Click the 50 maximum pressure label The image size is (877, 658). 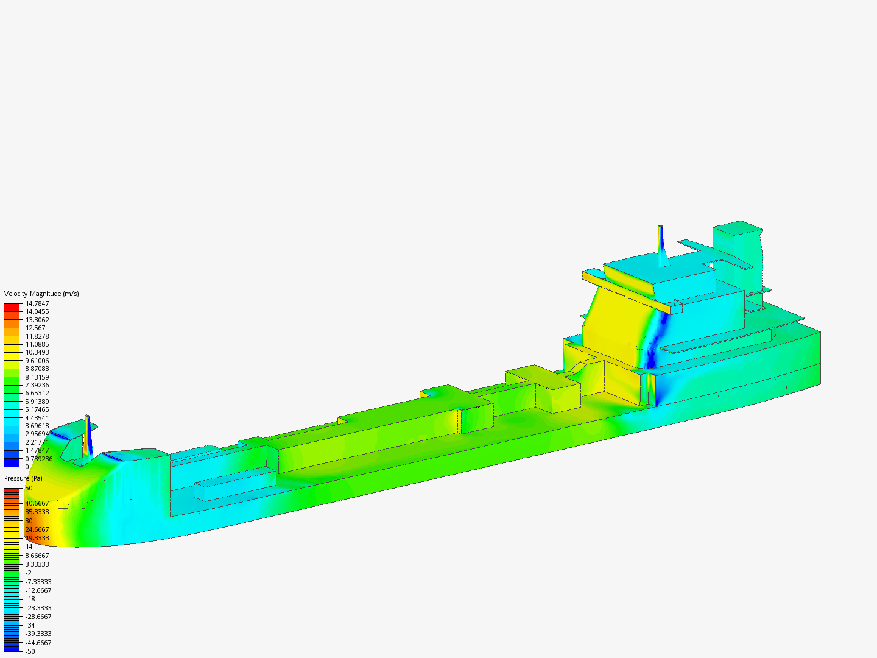click(29, 488)
